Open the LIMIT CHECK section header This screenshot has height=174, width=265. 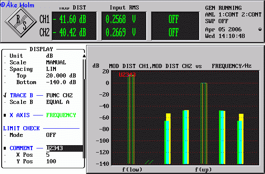click(x=21, y=128)
